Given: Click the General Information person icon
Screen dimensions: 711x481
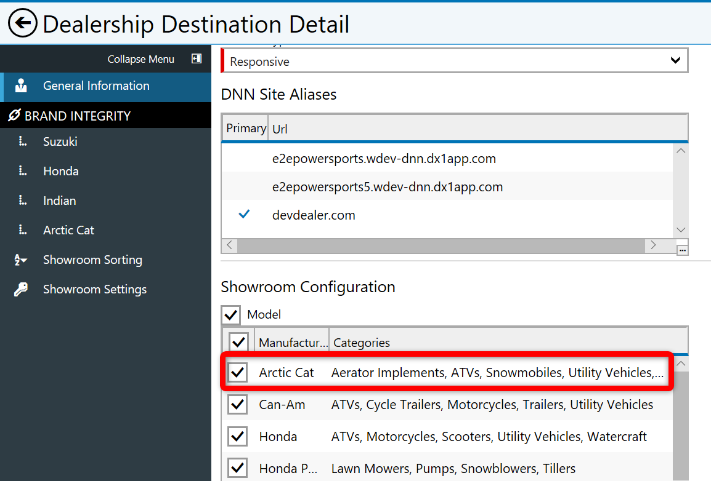Looking at the screenshot, I should (x=21, y=85).
